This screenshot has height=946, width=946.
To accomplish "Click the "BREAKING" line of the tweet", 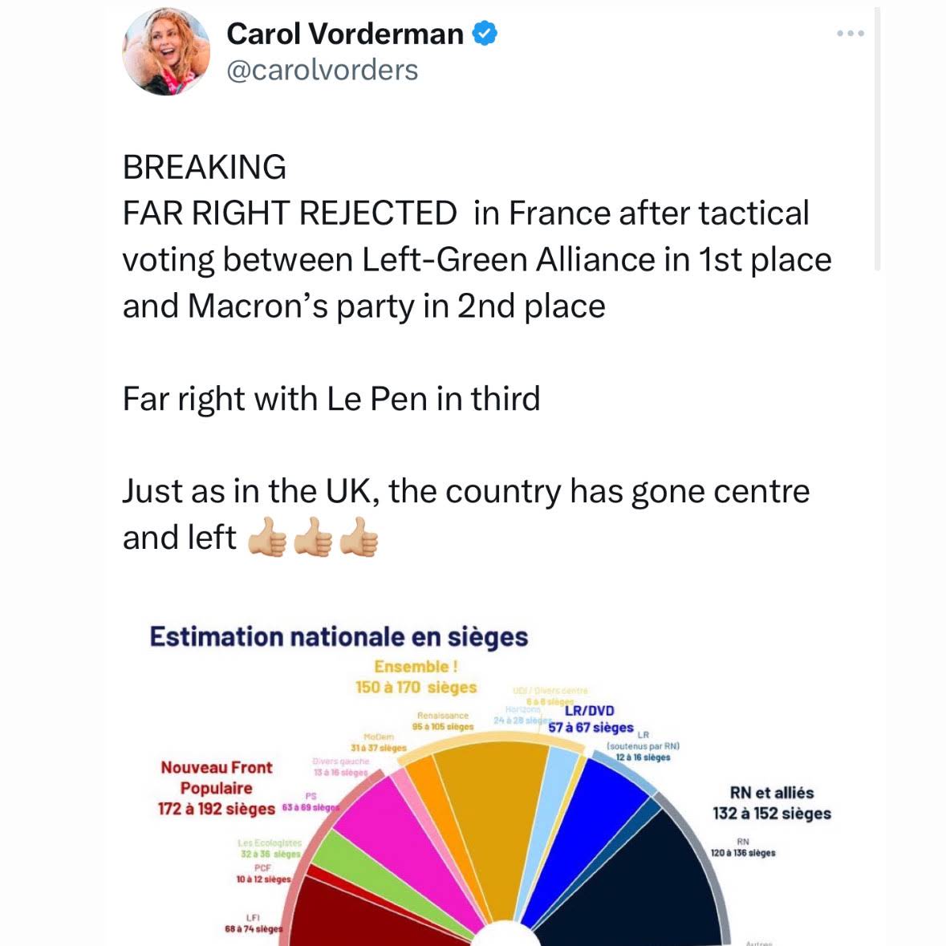I will (x=204, y=168).
